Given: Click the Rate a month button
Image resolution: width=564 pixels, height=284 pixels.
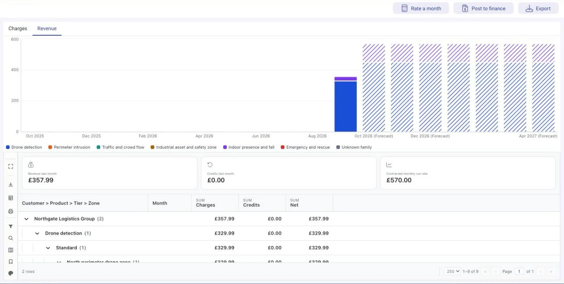Looking at the screenshot, I should point(421,8).
